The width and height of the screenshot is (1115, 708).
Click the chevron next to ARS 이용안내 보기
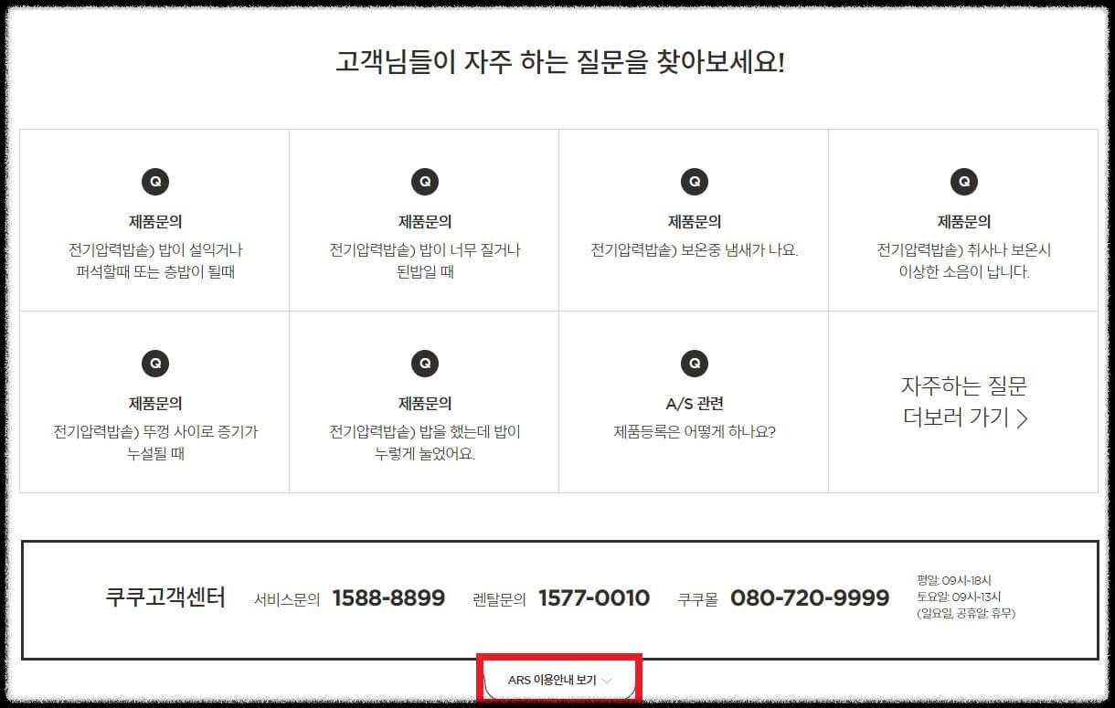(609, 682)
